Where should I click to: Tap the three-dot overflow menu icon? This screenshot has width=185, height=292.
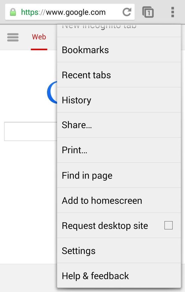point(172,12)
